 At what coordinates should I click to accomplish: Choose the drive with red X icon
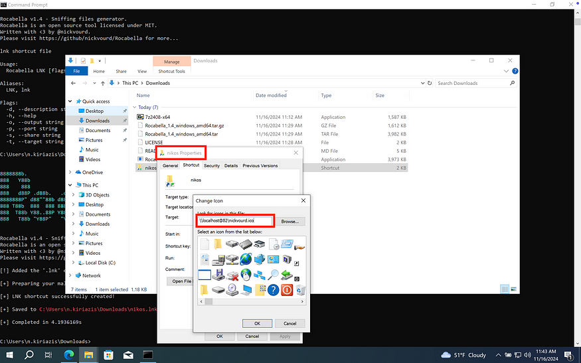[x=232, y=275]
